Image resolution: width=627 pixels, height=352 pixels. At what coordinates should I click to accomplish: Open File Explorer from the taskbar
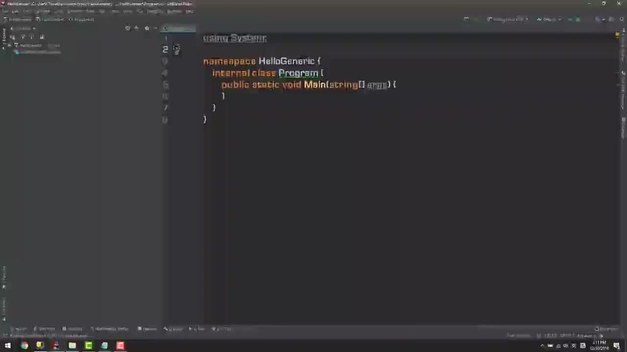pyautogui.click(x=72, y=346)
